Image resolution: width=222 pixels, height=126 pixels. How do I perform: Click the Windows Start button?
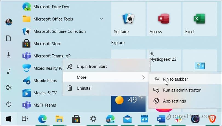click(8, 119)
